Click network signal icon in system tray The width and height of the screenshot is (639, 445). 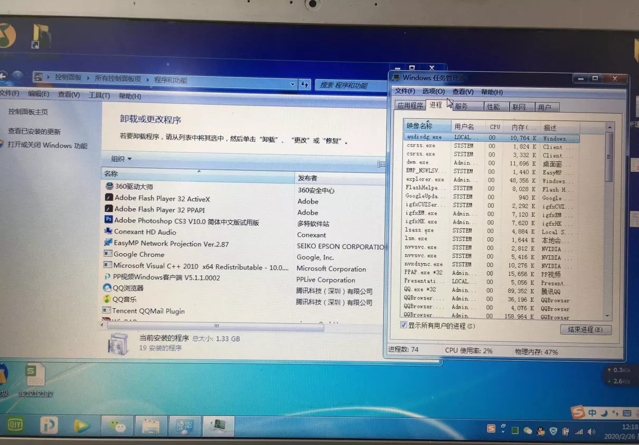[579, 431]
